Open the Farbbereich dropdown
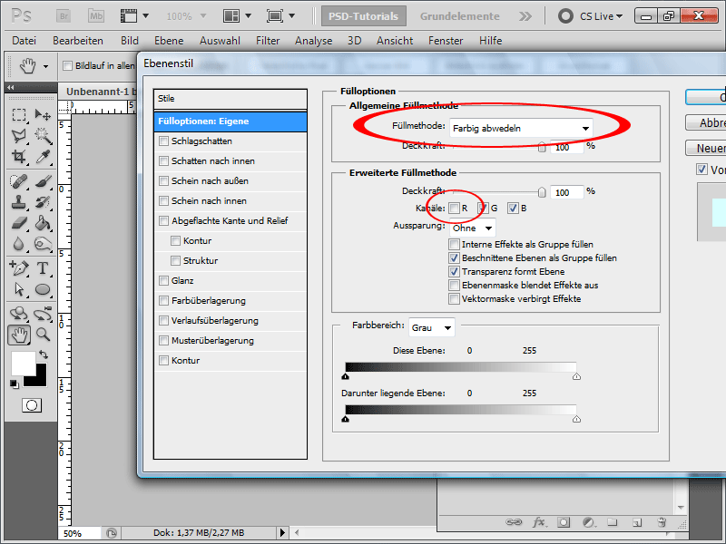Screen dimensions: 726x544 point(432,327)
